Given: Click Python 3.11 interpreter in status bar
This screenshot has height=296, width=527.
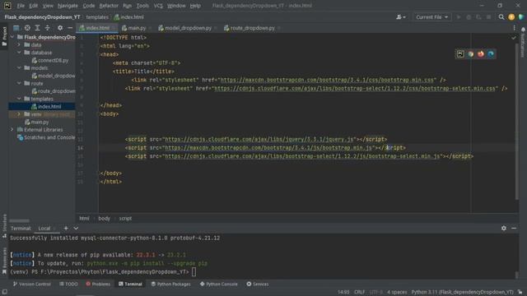Looking at the screenshot, I should (462, 292).
